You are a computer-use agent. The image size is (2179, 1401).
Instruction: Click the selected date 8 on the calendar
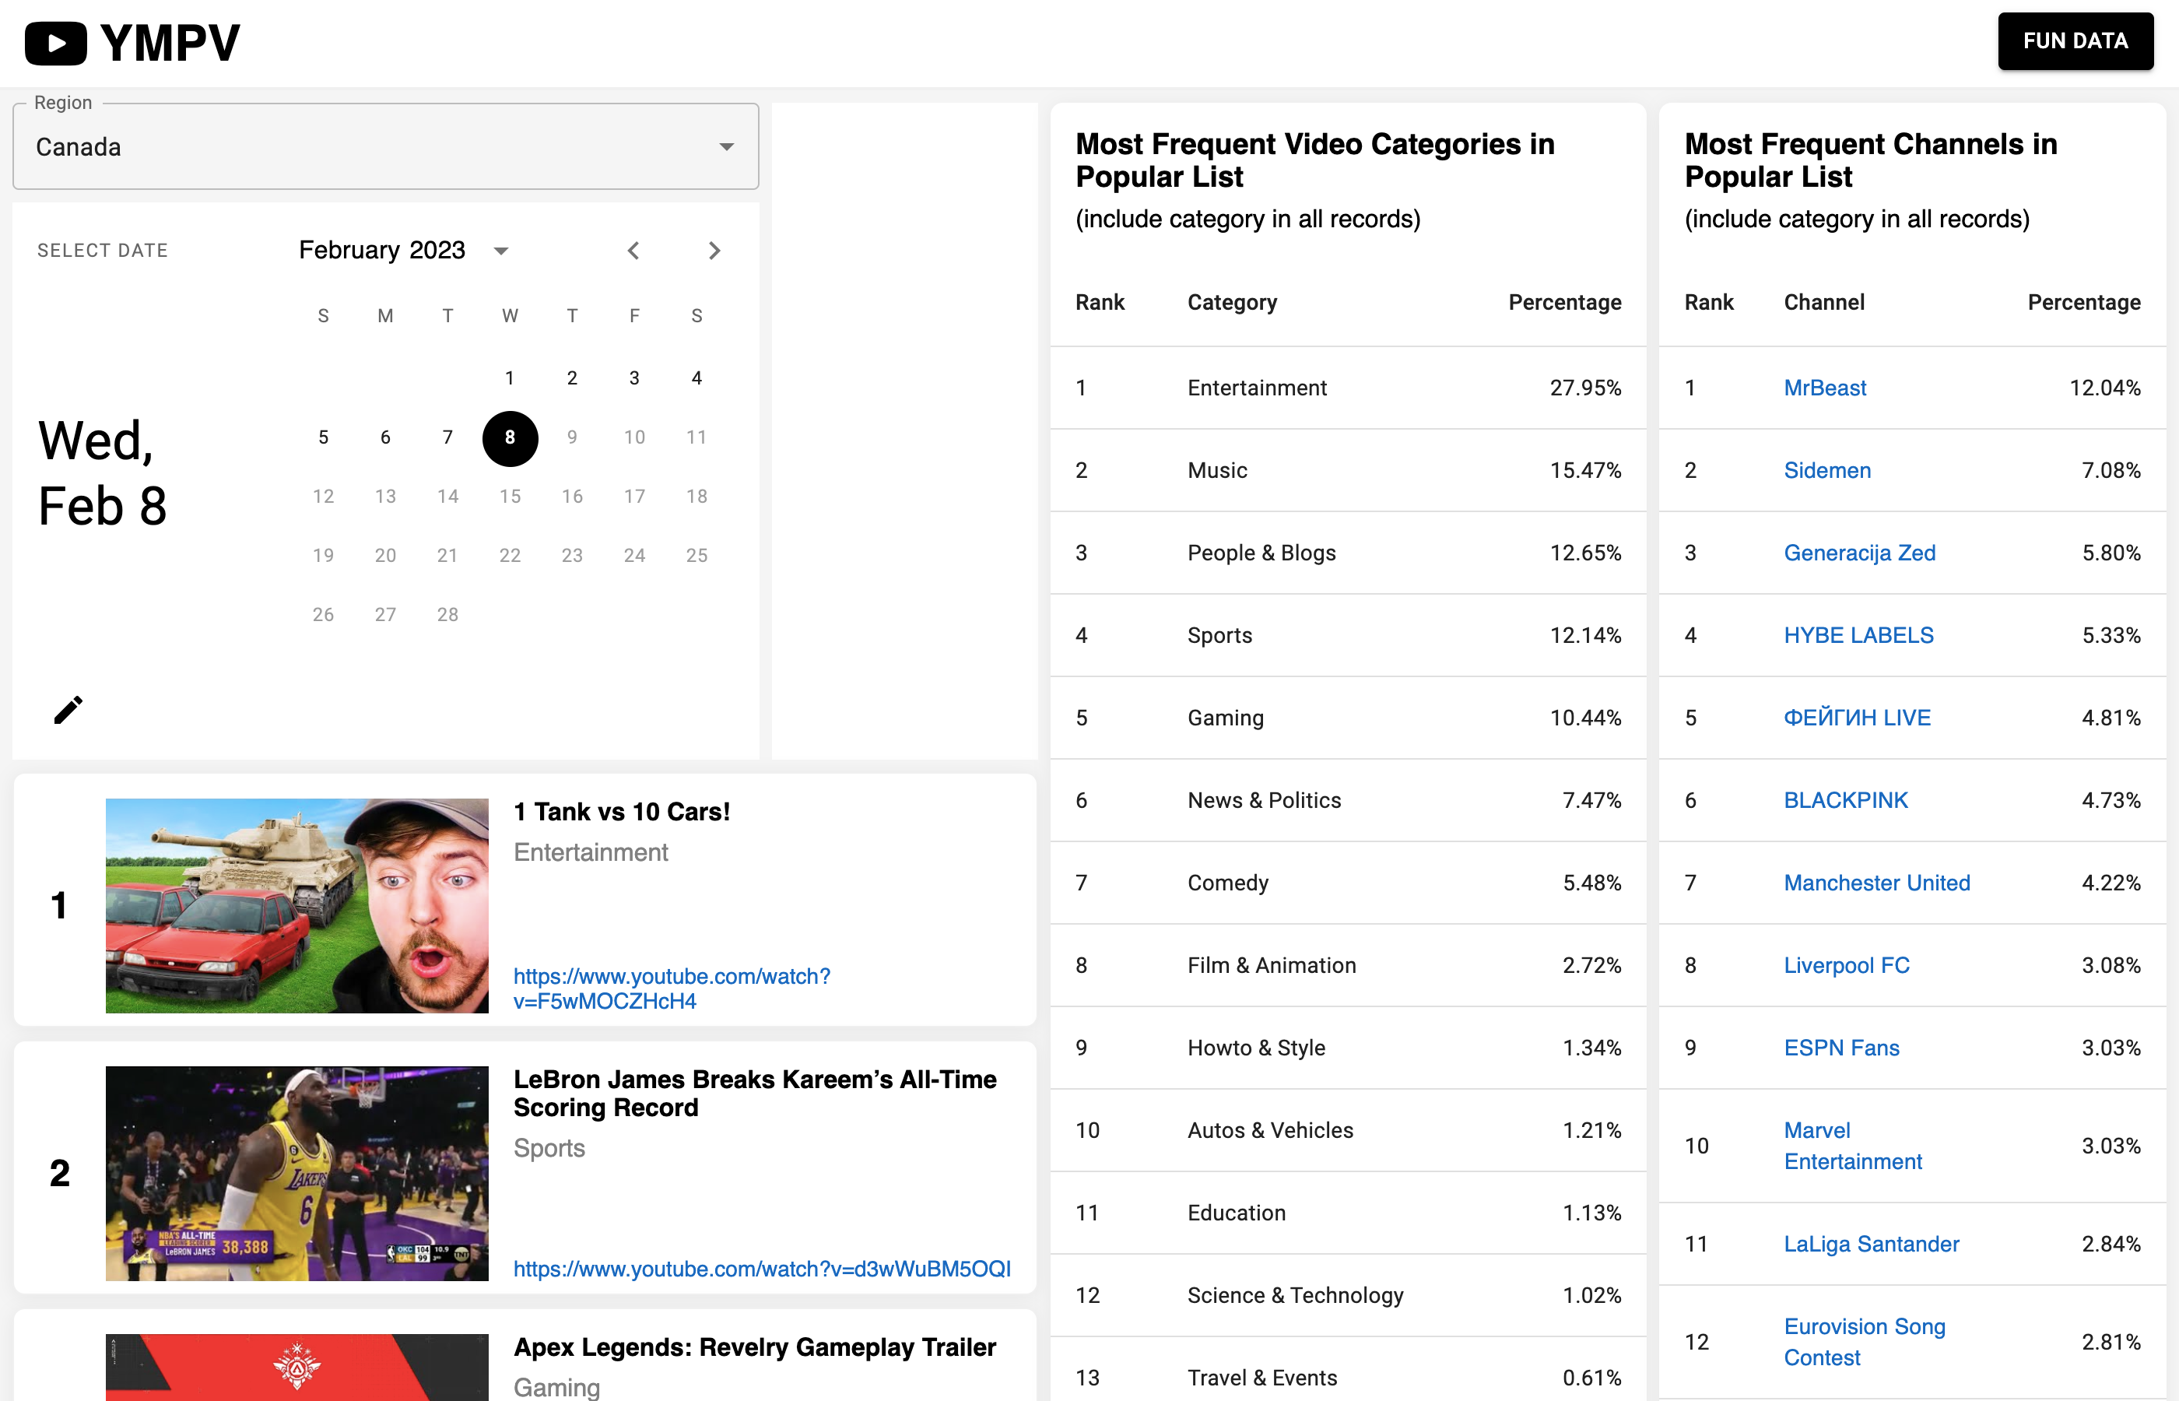point(511,437)
